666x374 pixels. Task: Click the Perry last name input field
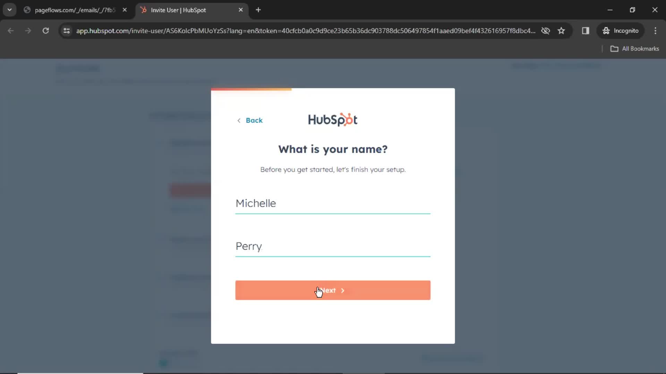pyautogui.click(x=333, y=246)
